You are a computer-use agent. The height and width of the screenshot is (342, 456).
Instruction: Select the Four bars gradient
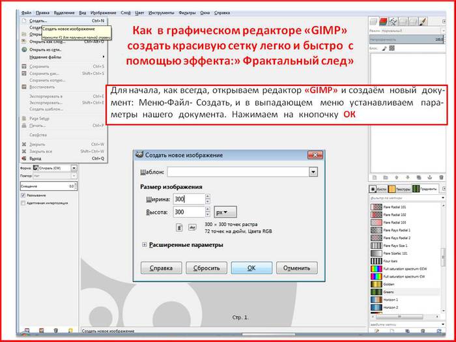pos(405,261)
